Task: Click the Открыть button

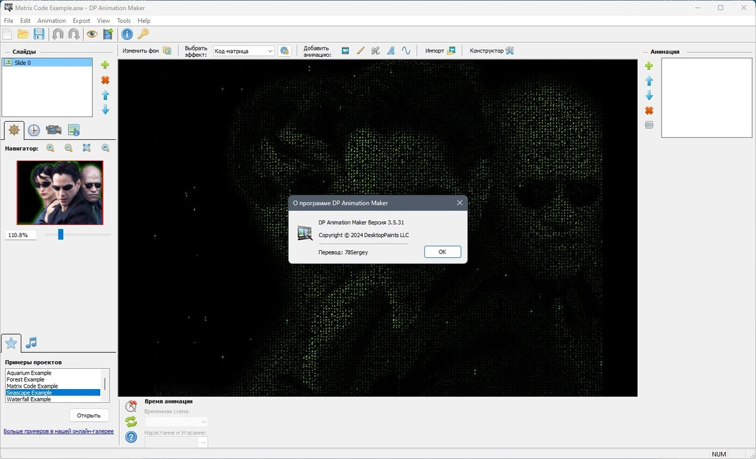Action: pos(89,415)
